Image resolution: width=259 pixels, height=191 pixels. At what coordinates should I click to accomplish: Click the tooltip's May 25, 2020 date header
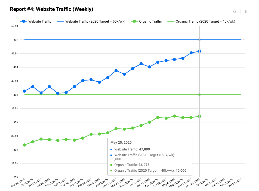click(x=121, y=143)
